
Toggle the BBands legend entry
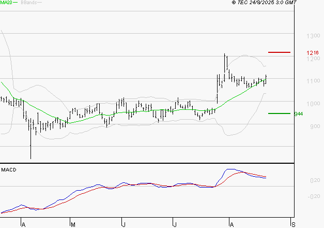(x=28, y=3)
